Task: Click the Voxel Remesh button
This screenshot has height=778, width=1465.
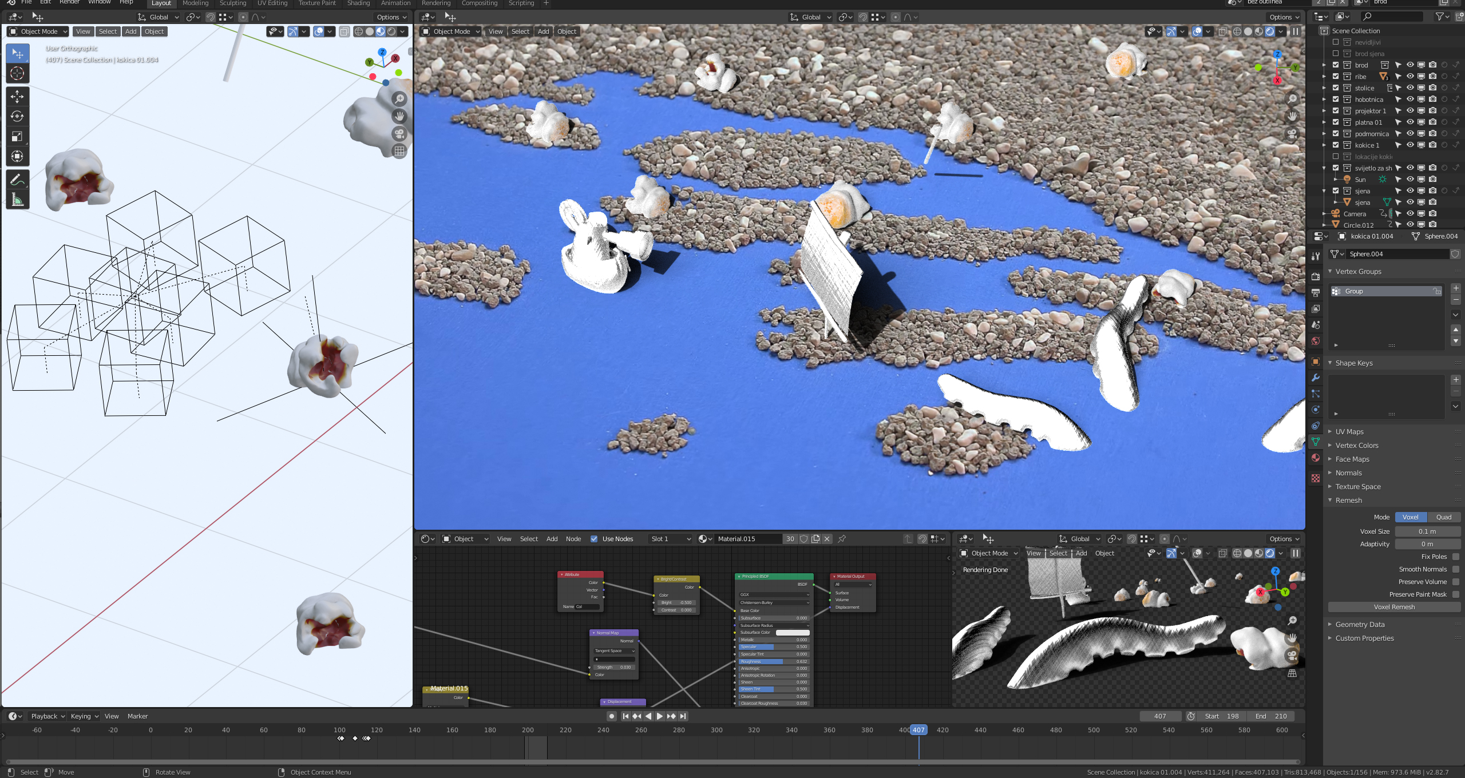Action: [1394, 607]
